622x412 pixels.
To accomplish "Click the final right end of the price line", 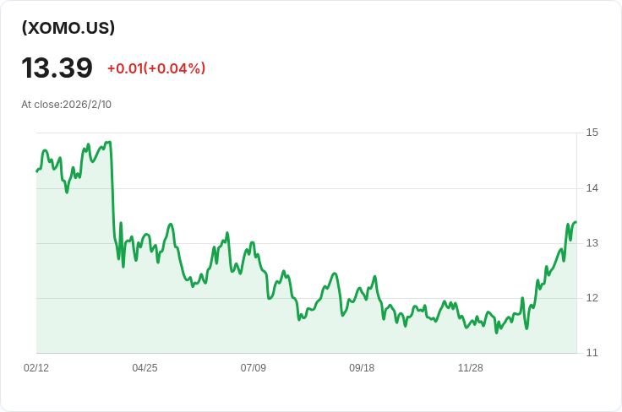I will (576, 222).
